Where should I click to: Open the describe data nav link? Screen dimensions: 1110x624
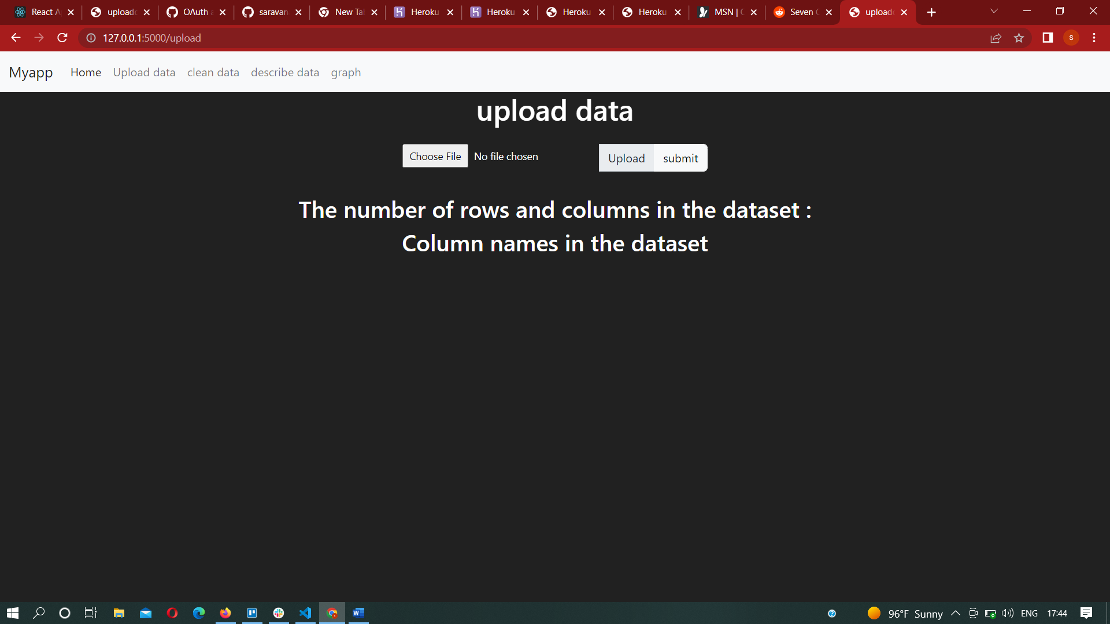coord(284,72)
